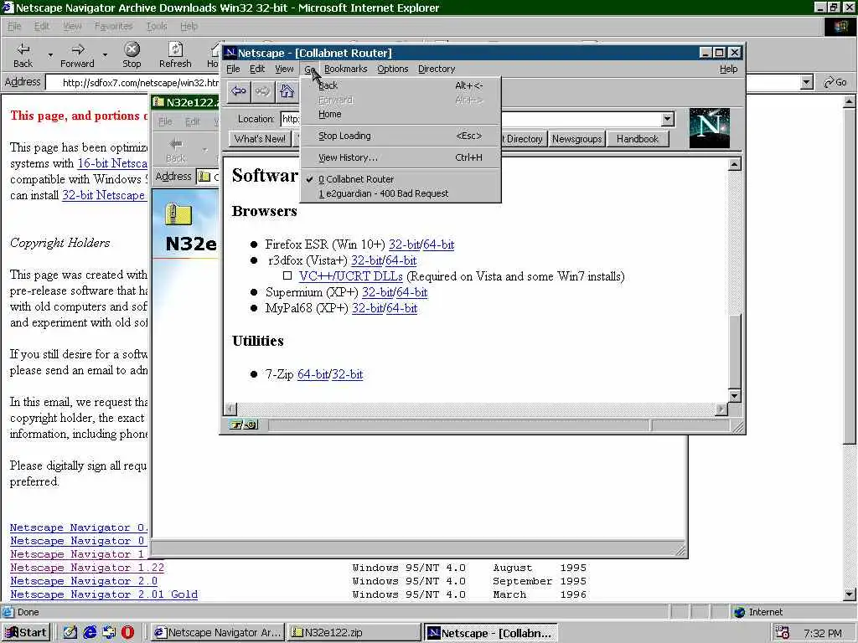Screen dimensions: 858x643
Task: Click the Internet zone globe in IE status bar
Action: click(x=740, y=612)
